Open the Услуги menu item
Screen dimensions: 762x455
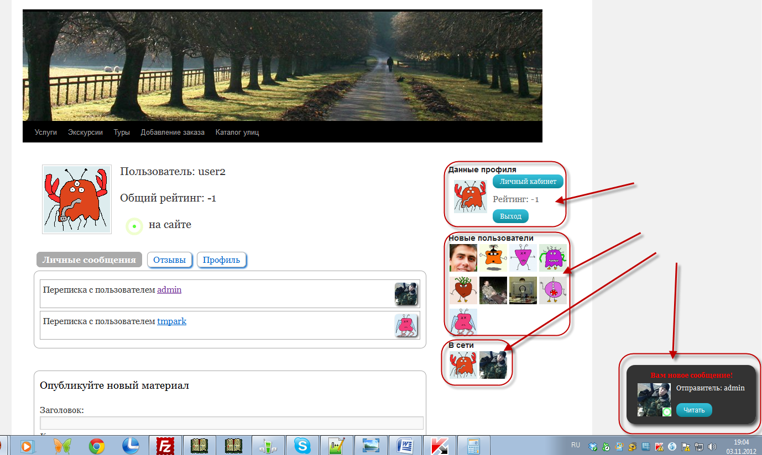point(46,133)
